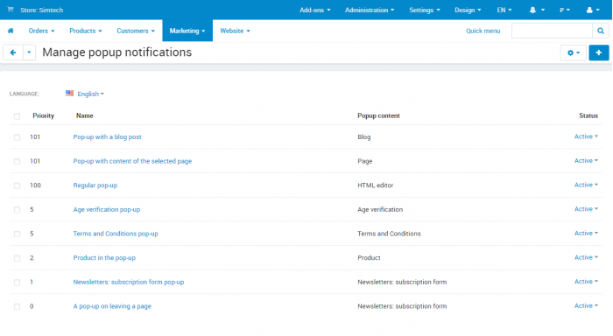Change Active status for 'A pop-up on leaving a page'

(x=586, y=306)
